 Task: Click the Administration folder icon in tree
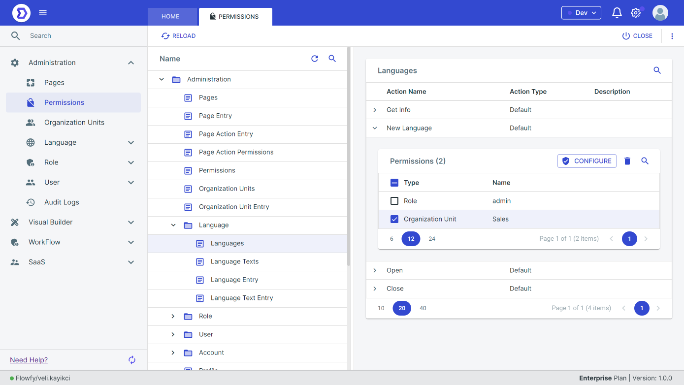[x=176, y=79]
